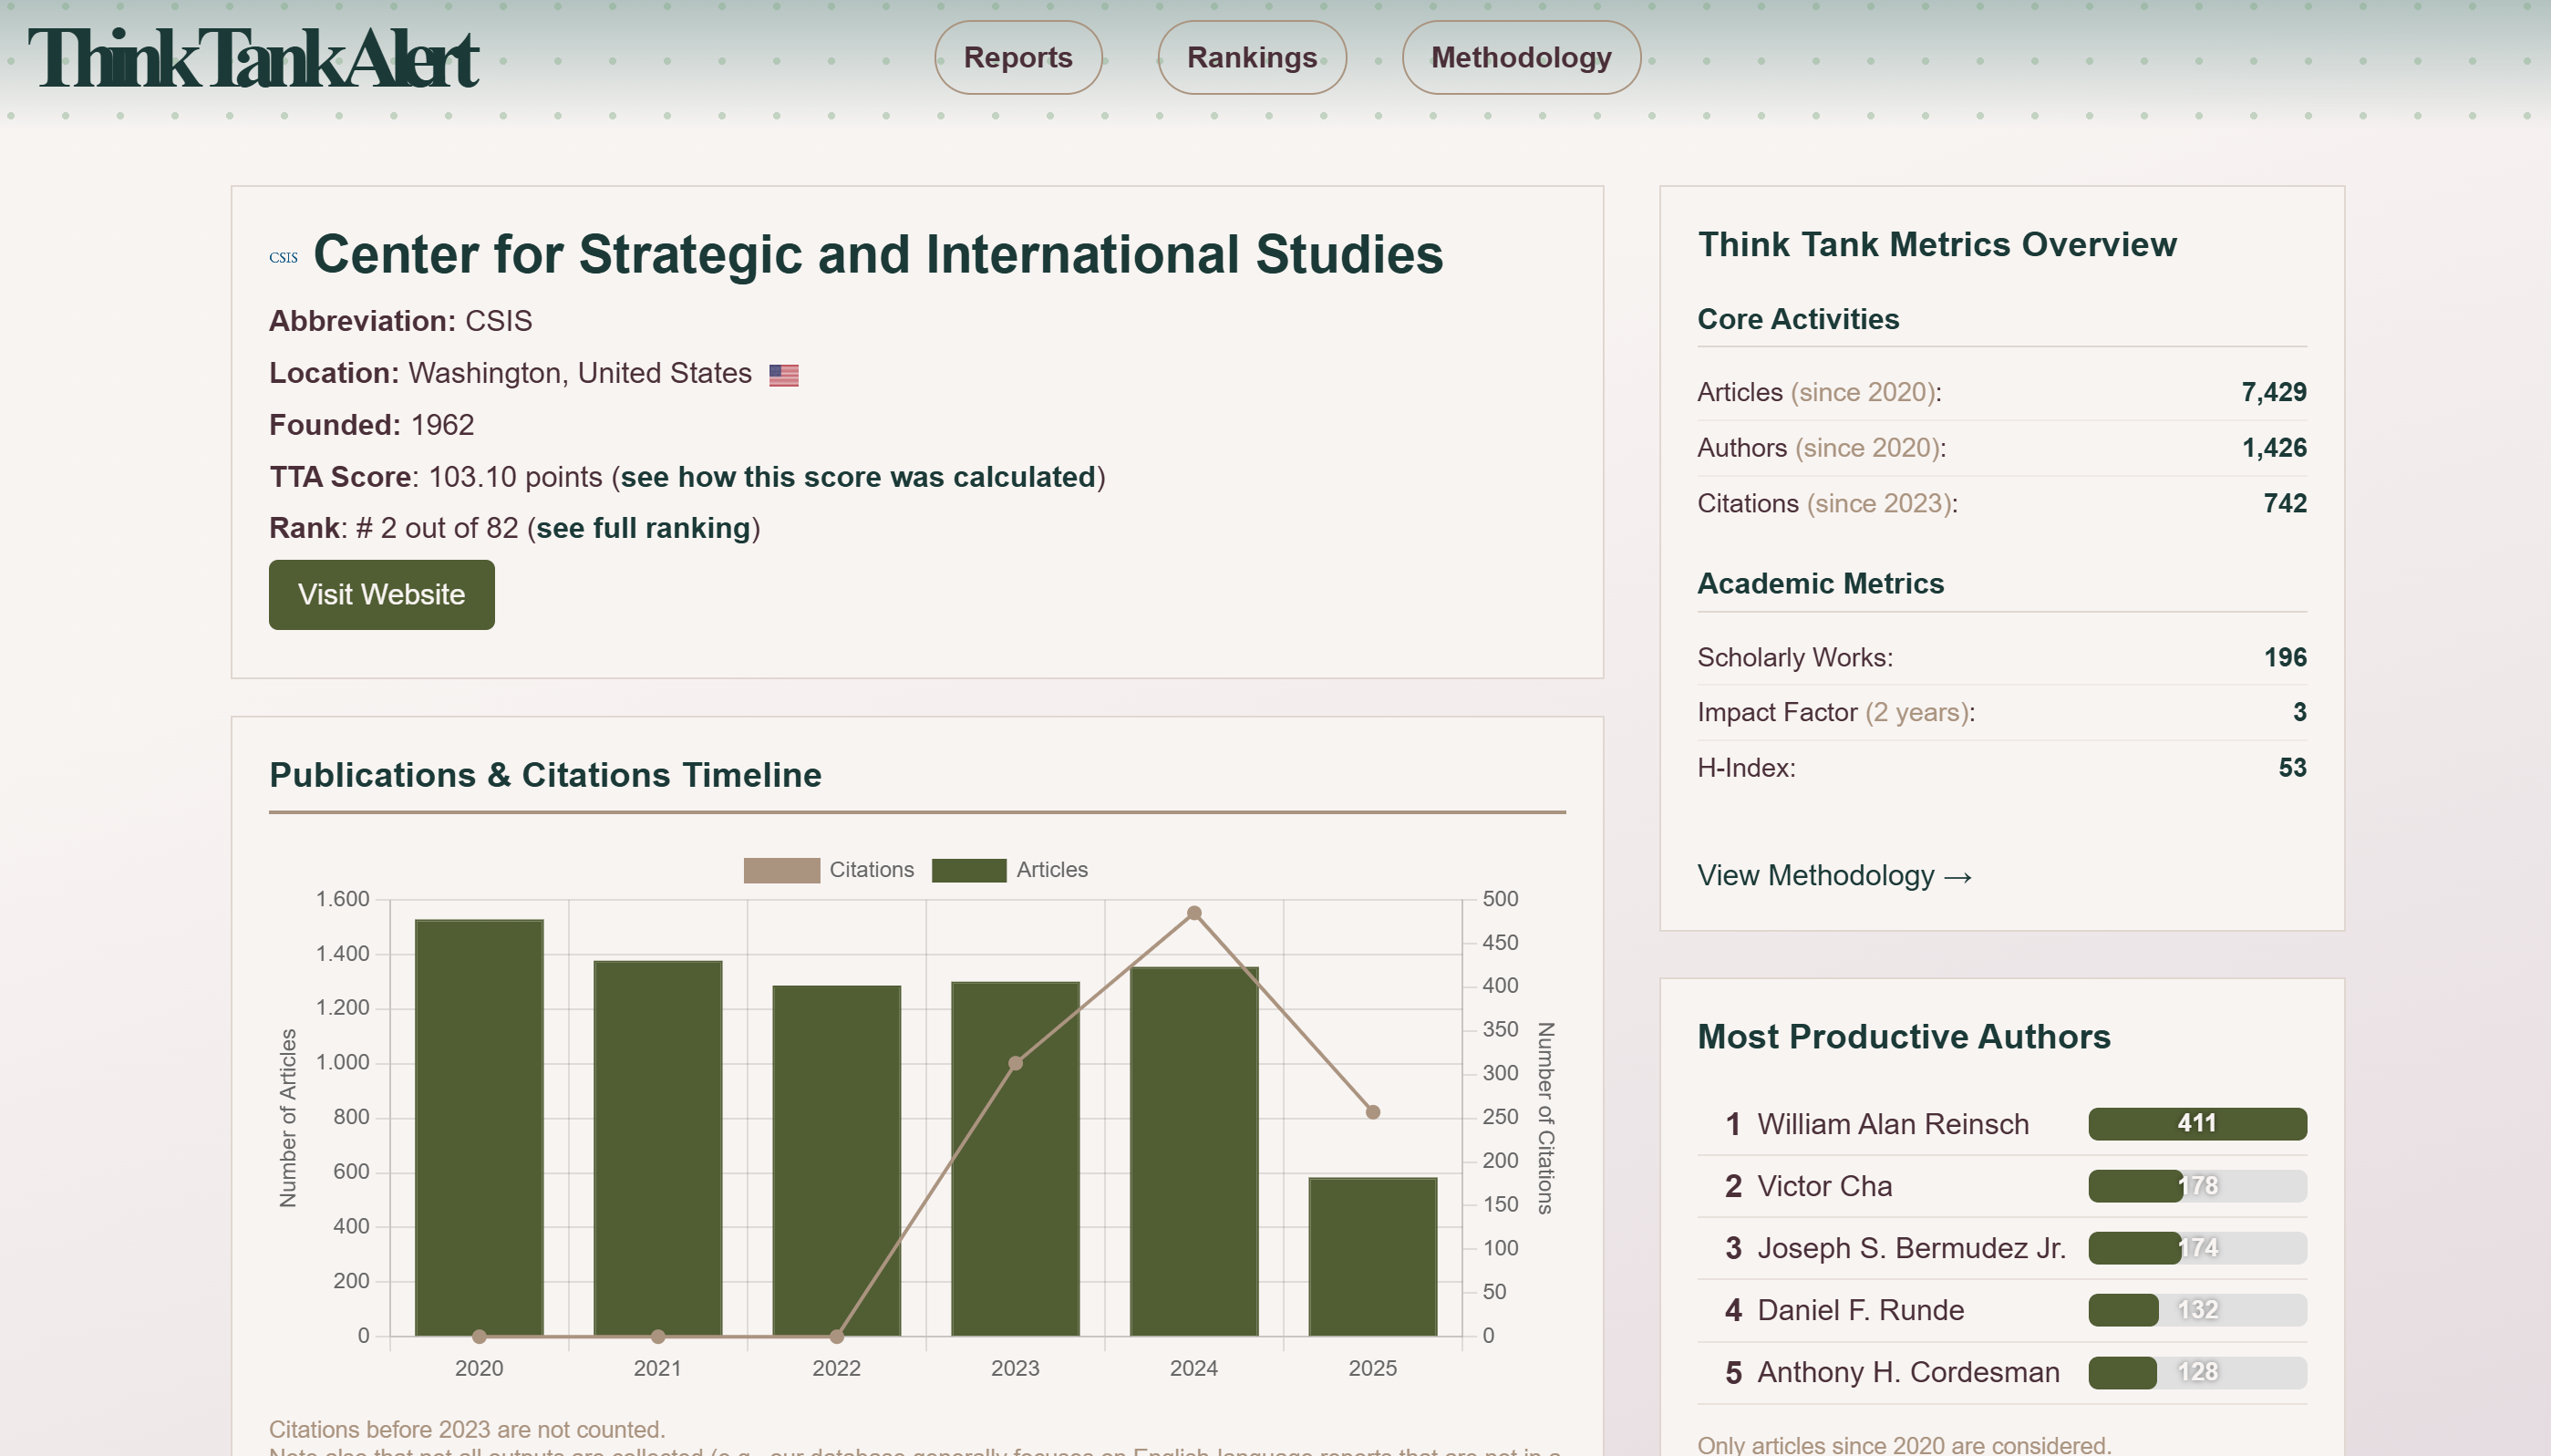Select author Daniel F. Runde
The image size is (2551, 1456).
1861,1310
